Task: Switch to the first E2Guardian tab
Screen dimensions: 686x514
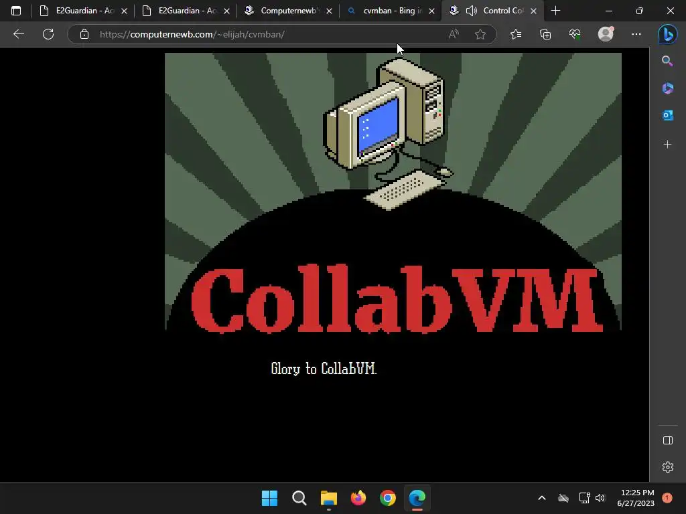Action: point(83,11)
